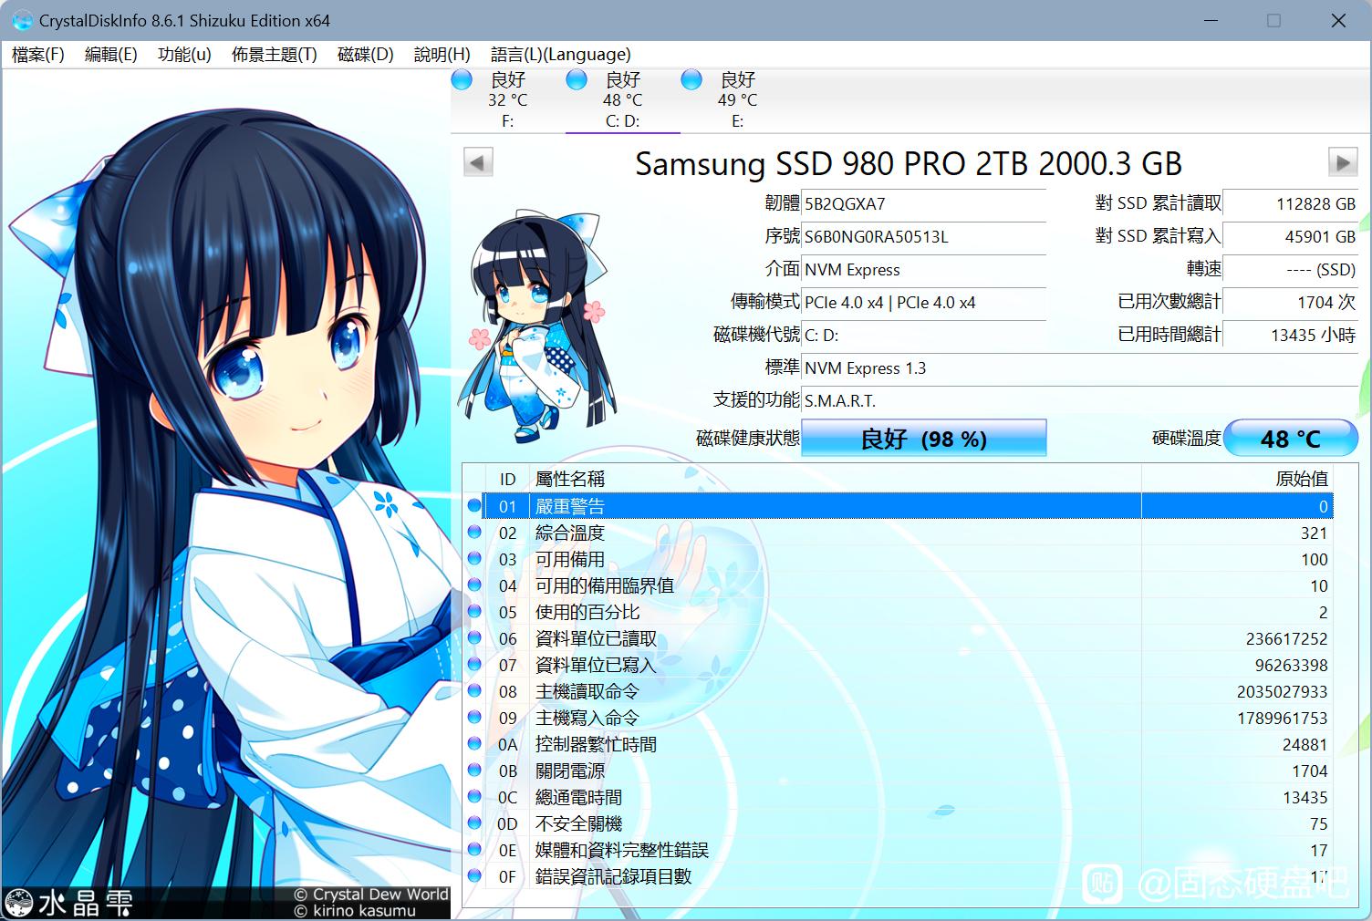
Task: Click status orb icon beside 嚴重警告
Action: tap(474, 505)
